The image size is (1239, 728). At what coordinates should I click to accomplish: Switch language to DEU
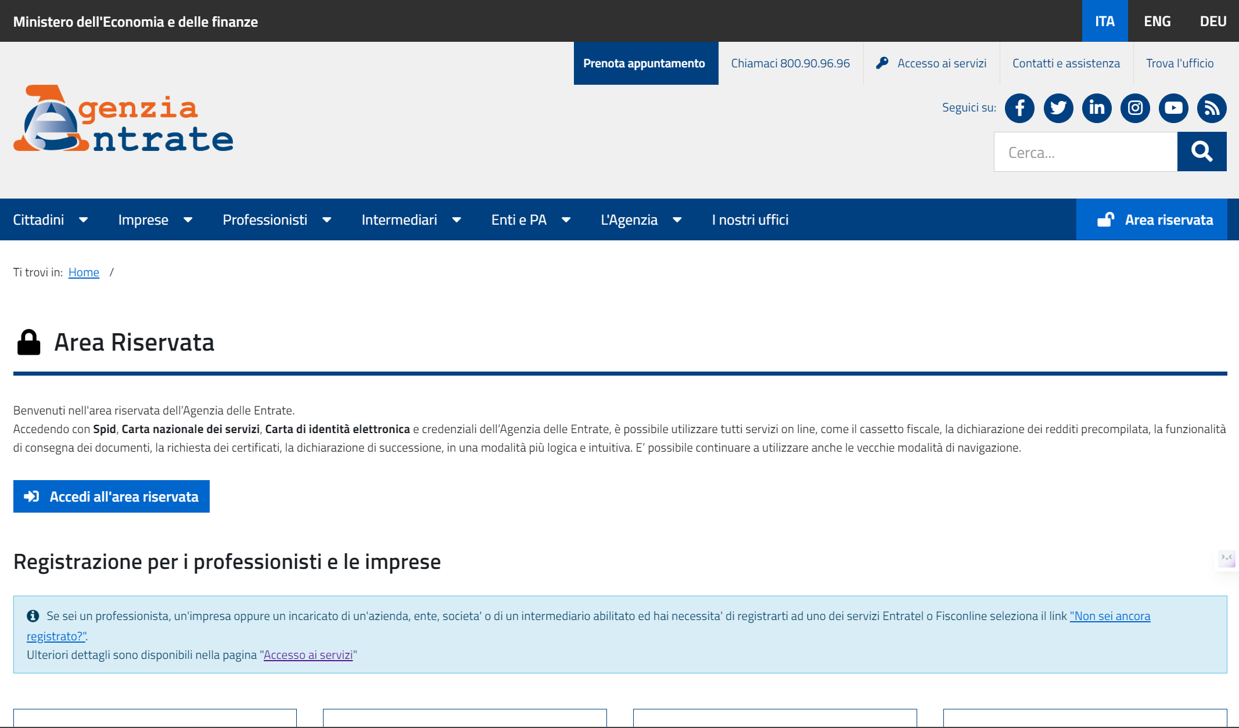pos(1213,21)
